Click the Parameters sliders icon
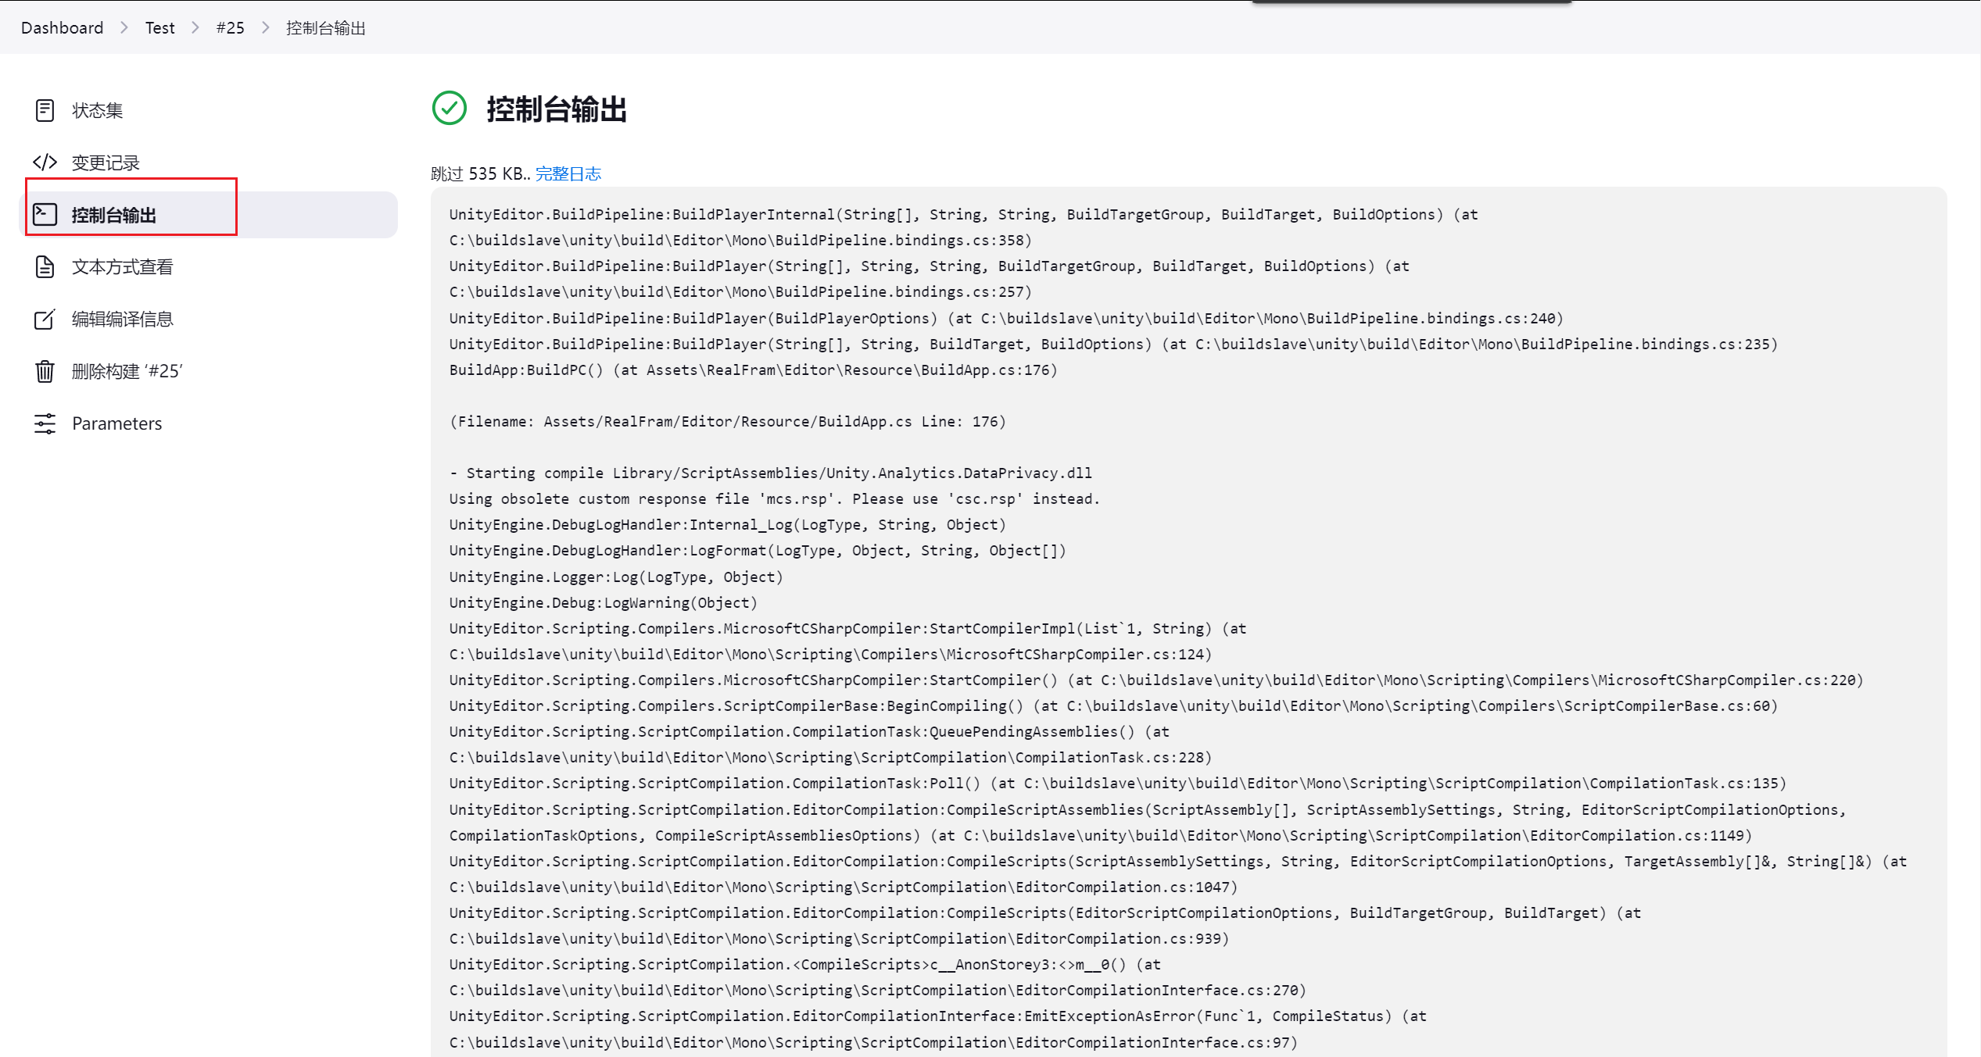Screen dimensions: 1981x1057 (45, 423)
